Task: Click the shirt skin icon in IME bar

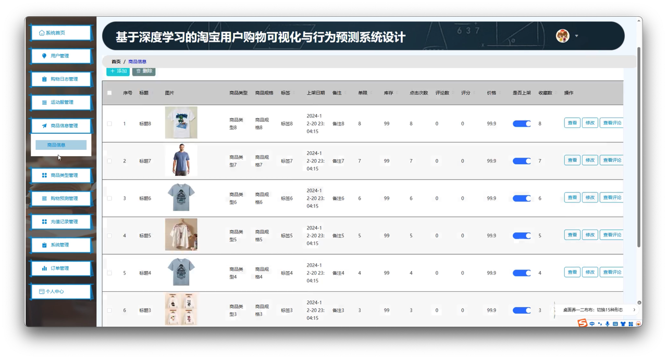Action: pyautogui.click(x=623, y=324)
